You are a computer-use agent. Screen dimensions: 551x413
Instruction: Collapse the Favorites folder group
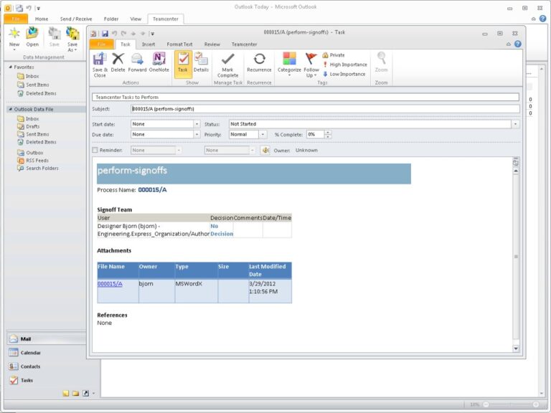(10, 67)
